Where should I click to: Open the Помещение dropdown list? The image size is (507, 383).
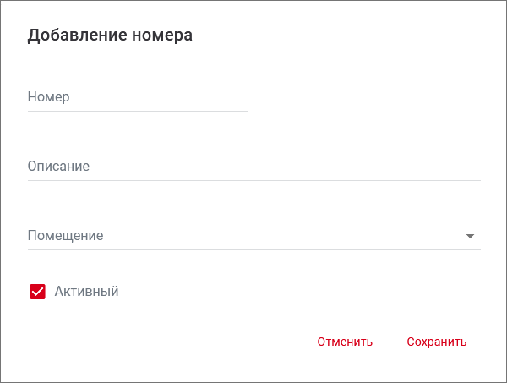(253, 236)
